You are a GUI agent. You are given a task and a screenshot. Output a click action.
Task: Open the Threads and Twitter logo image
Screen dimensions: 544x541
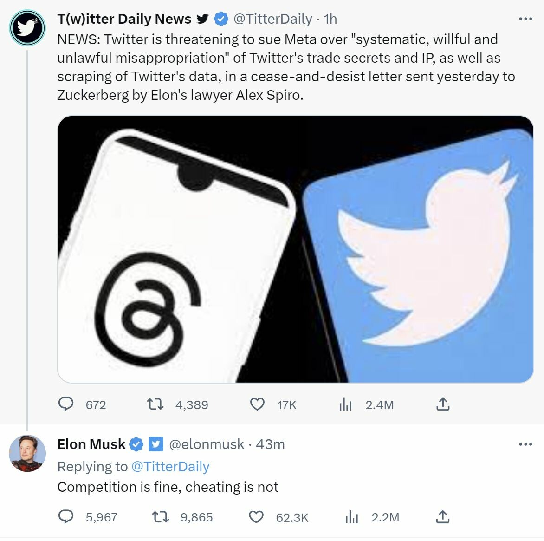[x=295, y=249]
